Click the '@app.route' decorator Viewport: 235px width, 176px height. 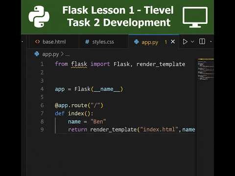[71, 106]
